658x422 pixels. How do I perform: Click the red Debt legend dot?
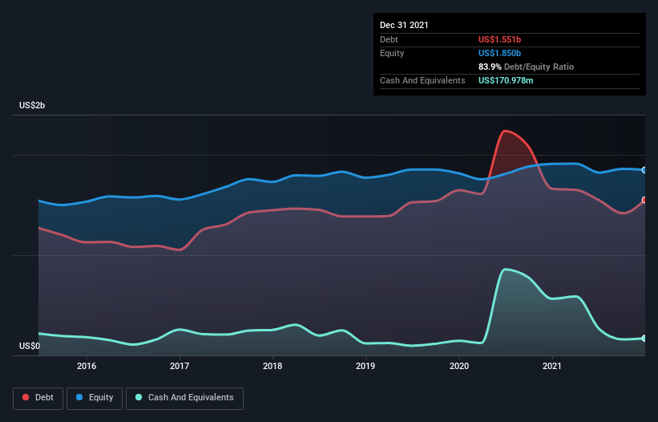[26, 397]
